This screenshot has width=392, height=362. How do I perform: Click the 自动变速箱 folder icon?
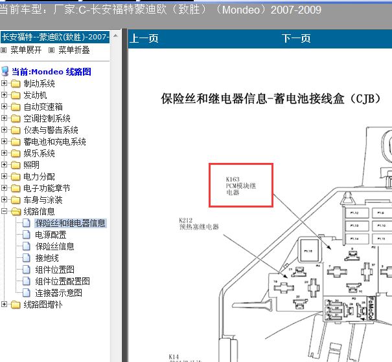[16, 107]
